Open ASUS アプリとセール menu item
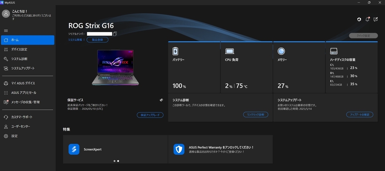385x171 pixels. (28, 93)
